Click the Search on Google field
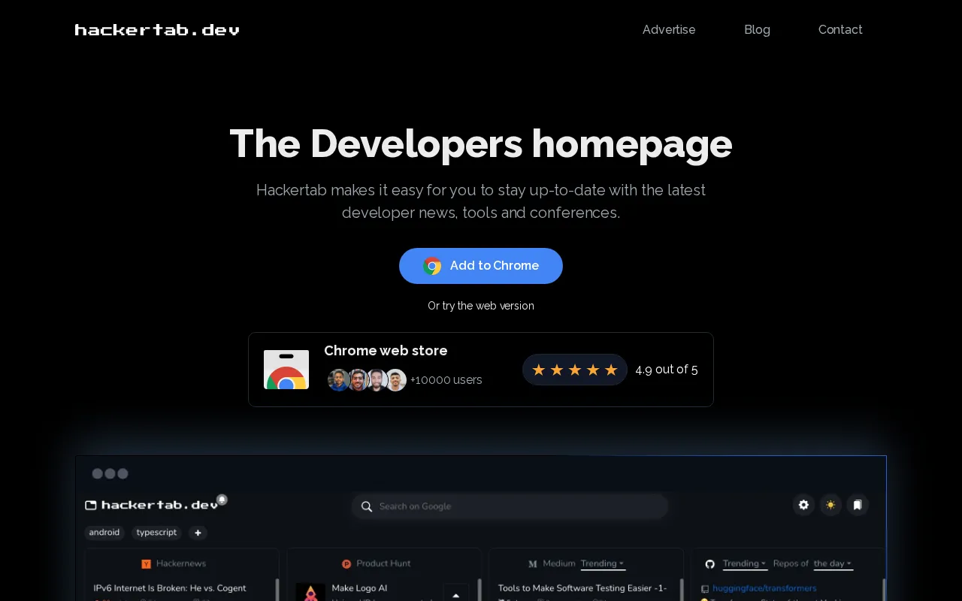Image resolution: width=962 pixels, height=601 pixels. point(510,506)
